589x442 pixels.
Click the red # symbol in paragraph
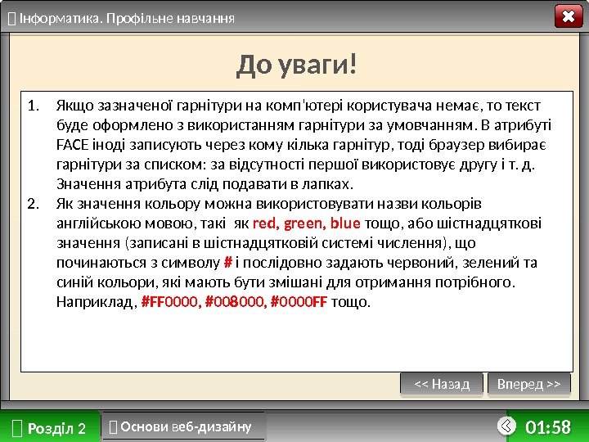click(x=227, y=262)
